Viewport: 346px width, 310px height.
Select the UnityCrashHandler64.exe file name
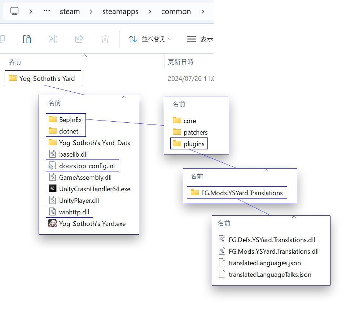(95, 189)
